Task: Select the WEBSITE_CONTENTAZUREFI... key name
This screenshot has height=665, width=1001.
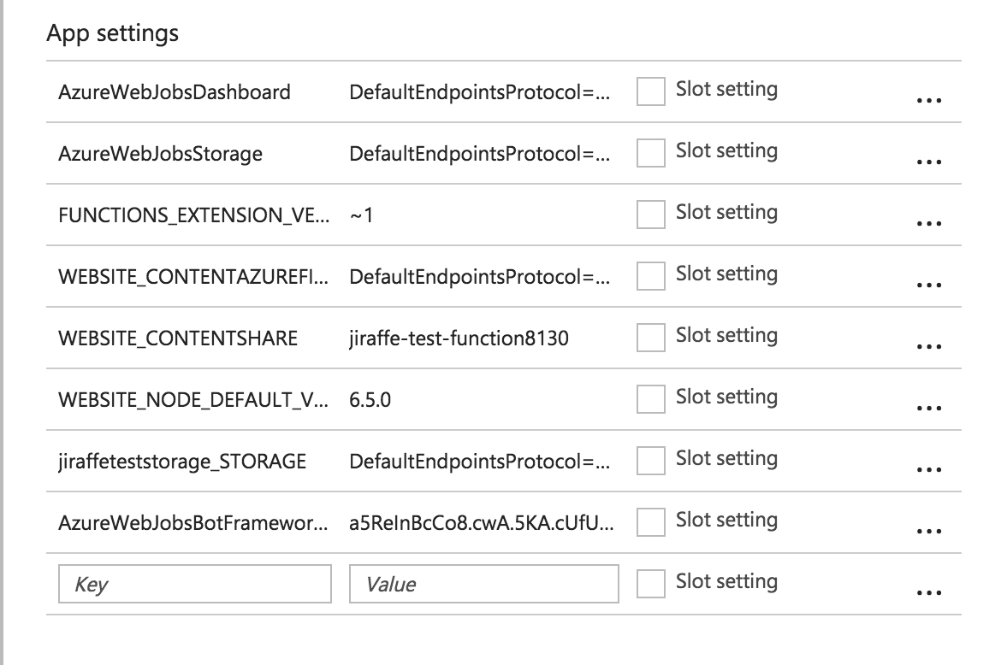Action: [193, 277]
